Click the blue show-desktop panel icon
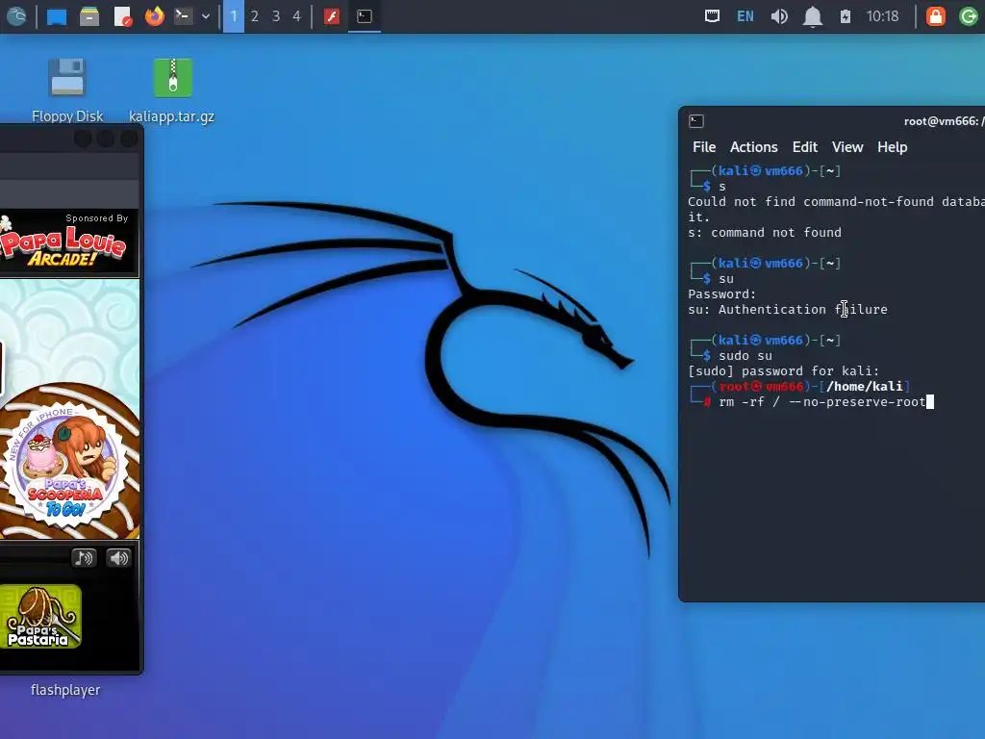This screenshot has width=985, height=739. coord(57,16)
